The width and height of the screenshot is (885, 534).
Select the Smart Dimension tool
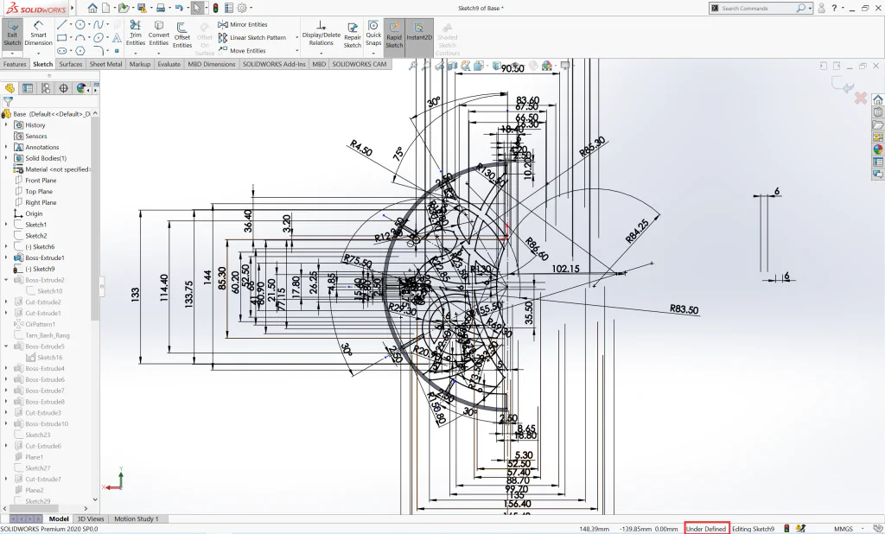point(38,34)
